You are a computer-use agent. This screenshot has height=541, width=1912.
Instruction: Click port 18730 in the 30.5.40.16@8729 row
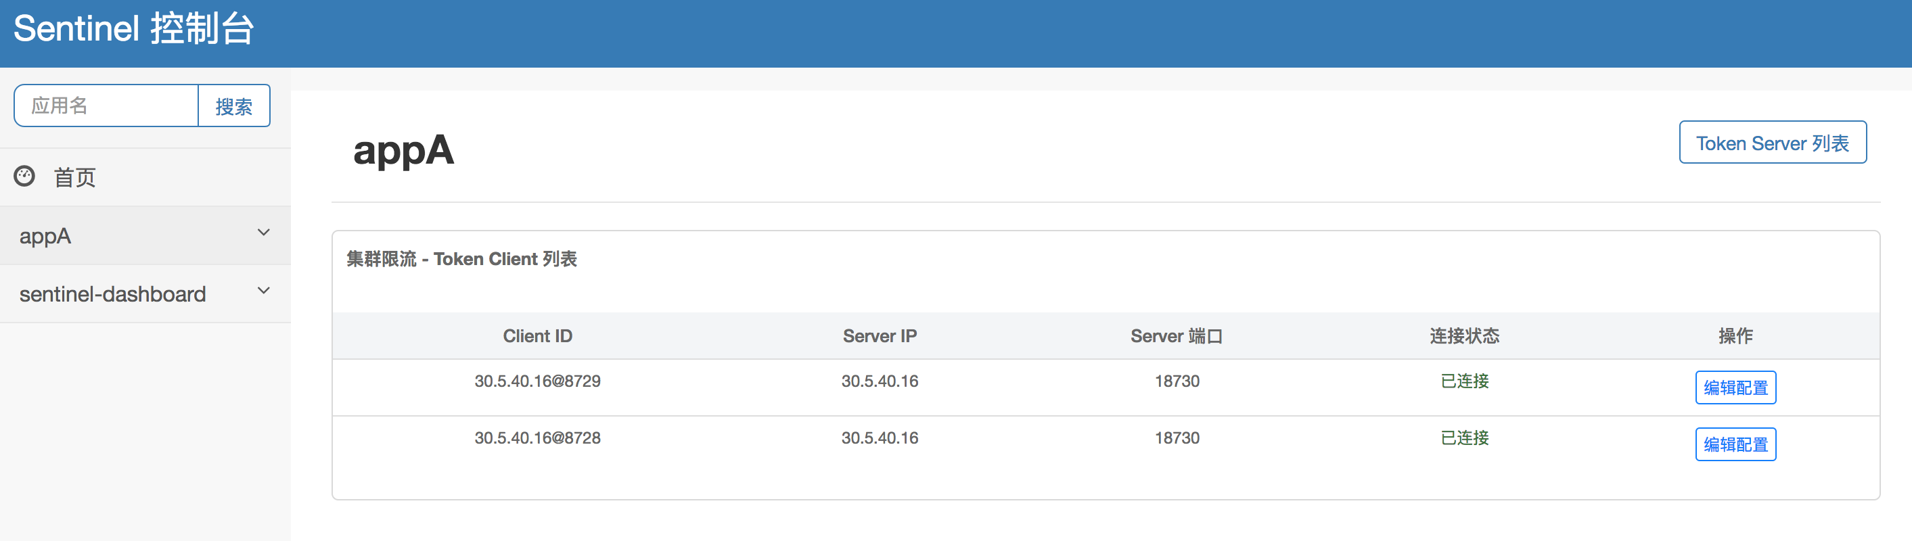[x=1177, y=381]
